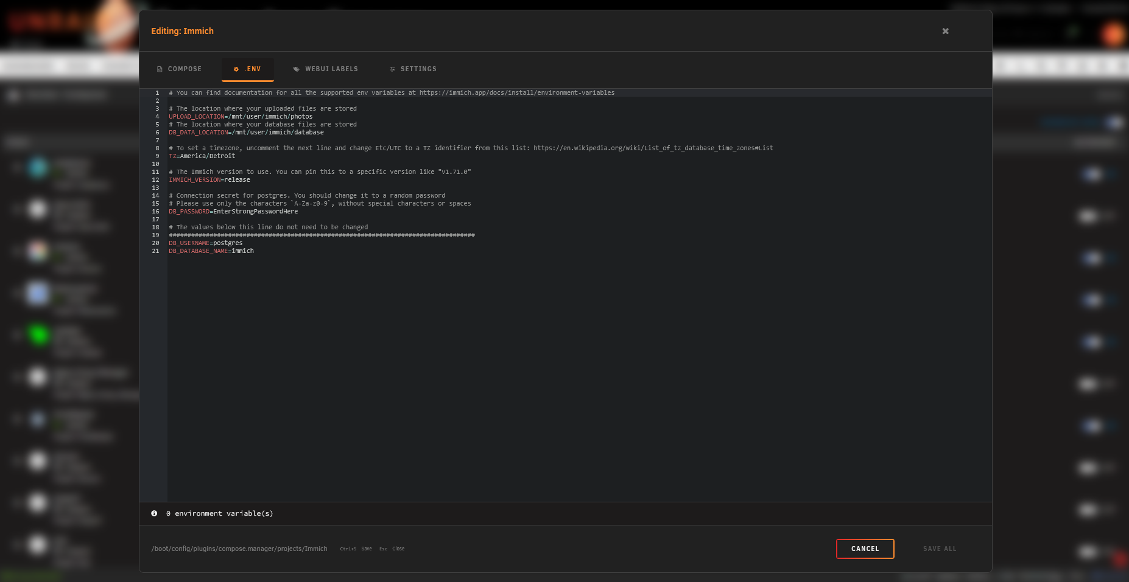The height and width of the screenshot is (582, 1129).
Task: Click the project path /boot/config/plugins/compose.manager/projects/Immich
Action: tap(239, 549)
